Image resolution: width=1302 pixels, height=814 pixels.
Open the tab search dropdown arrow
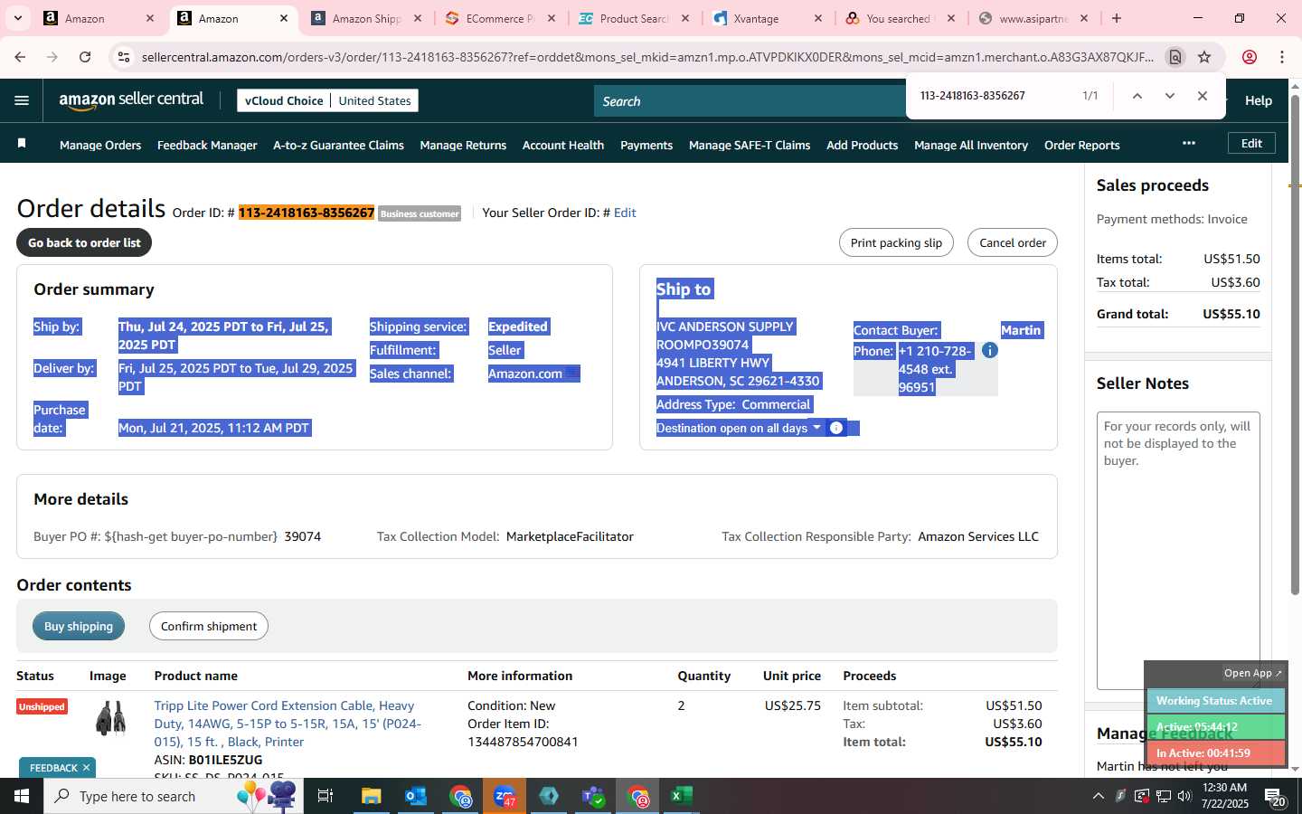point(17,18)
